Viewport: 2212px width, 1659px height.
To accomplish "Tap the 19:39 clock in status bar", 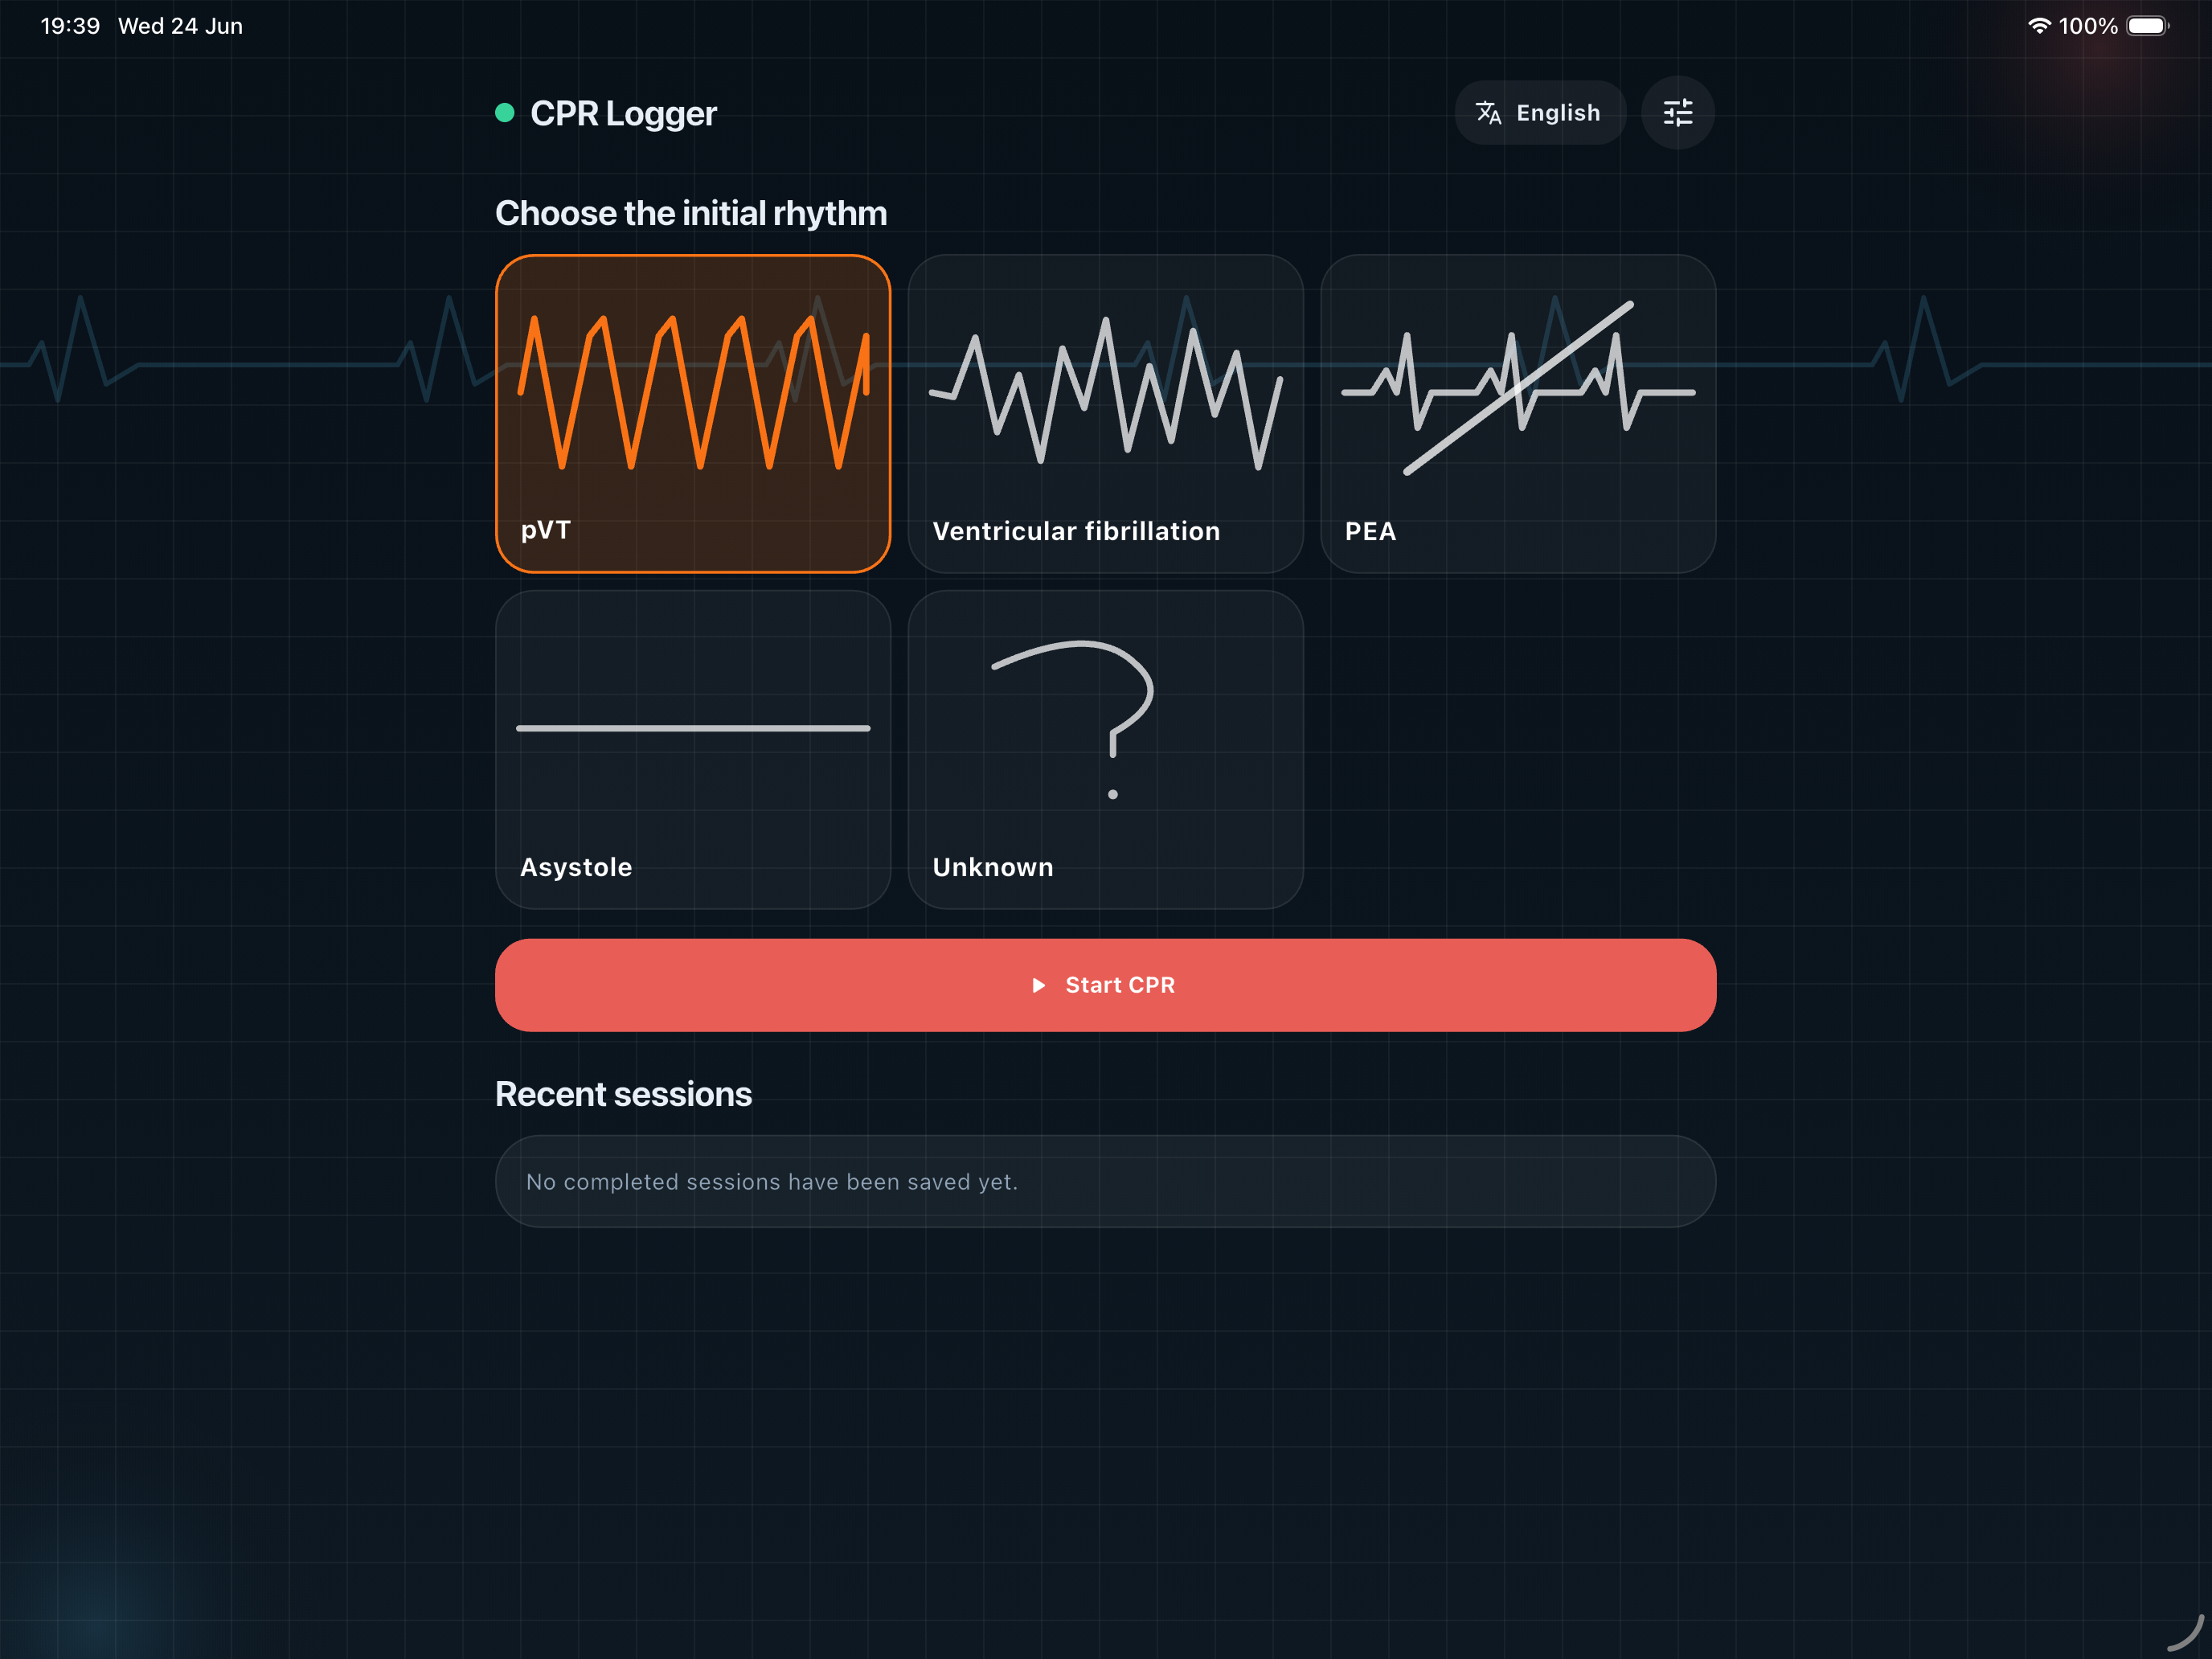I will [x=70, y=26].
